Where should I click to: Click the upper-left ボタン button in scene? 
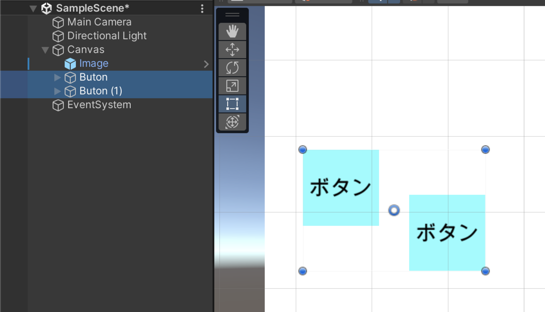(x=341, y=188)
